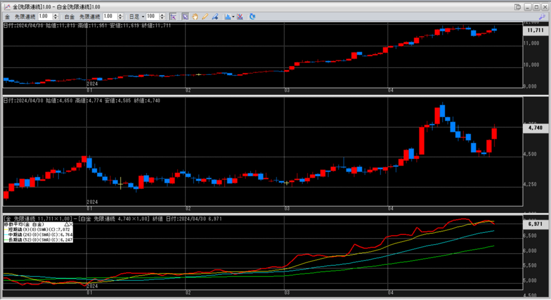This screenshot has width=551, height=300.
Task: Click the bar count field showing 100
Action: (x=151, y=17)
